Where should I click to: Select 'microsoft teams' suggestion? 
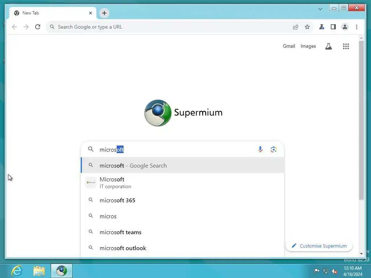pos(183,232)
